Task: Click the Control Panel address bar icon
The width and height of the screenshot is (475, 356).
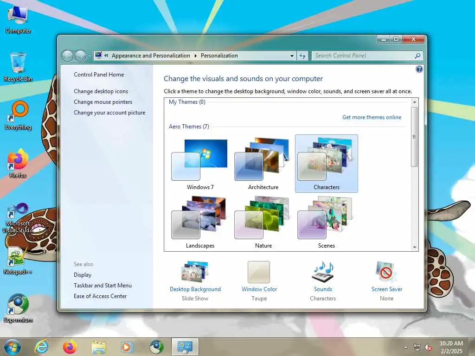Action: click(98, 55)
